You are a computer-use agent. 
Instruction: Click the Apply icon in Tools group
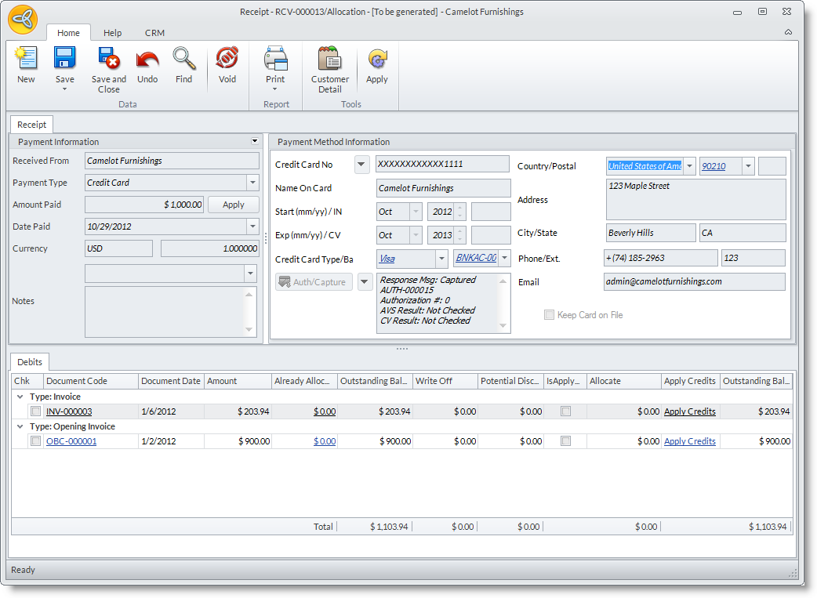(377, 60)
